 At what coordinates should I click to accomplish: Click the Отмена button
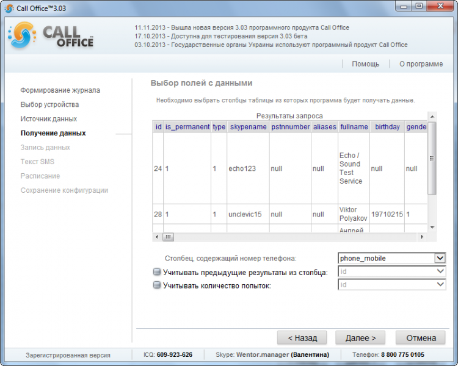pyautogui.click(x=421, y=338)
